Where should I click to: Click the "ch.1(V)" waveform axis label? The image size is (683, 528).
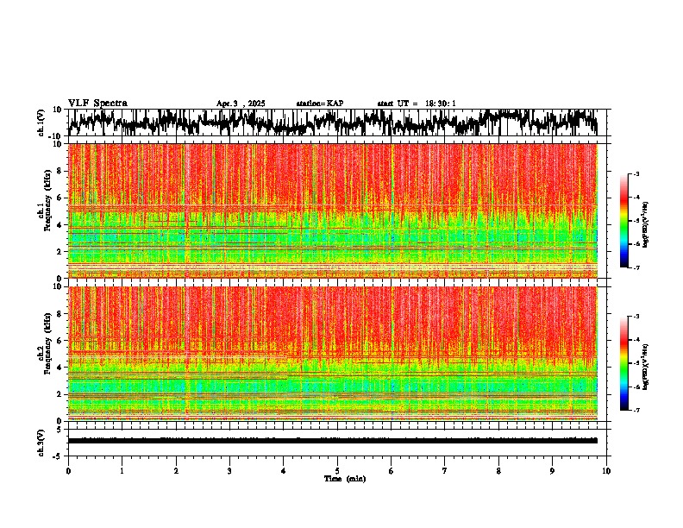pyautogui.click(x=41, y=123)
